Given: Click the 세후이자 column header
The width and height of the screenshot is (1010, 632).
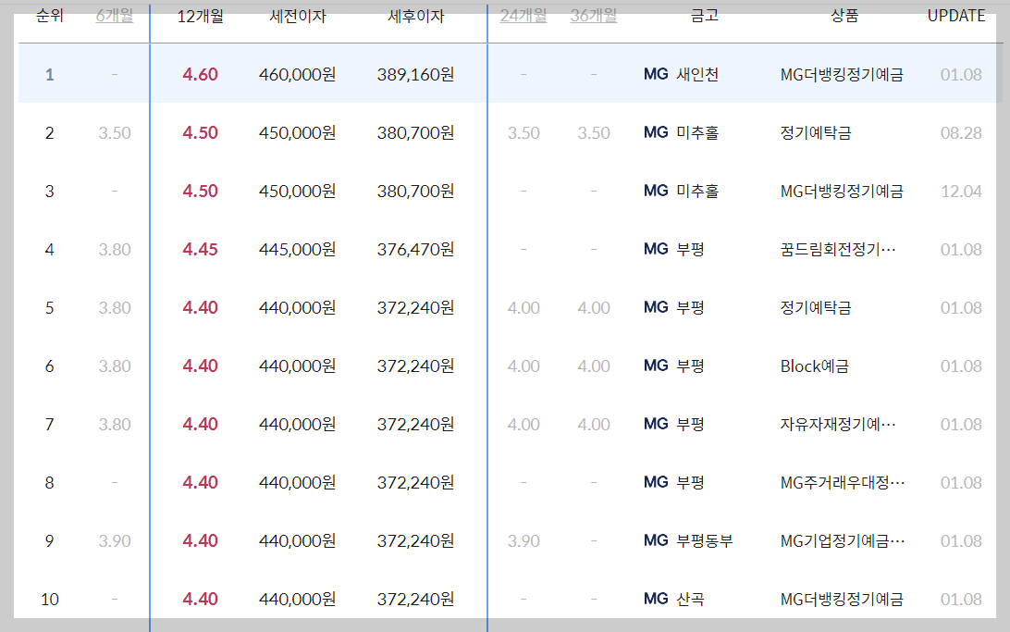Looking at the screenshot, I should point(416,16).
